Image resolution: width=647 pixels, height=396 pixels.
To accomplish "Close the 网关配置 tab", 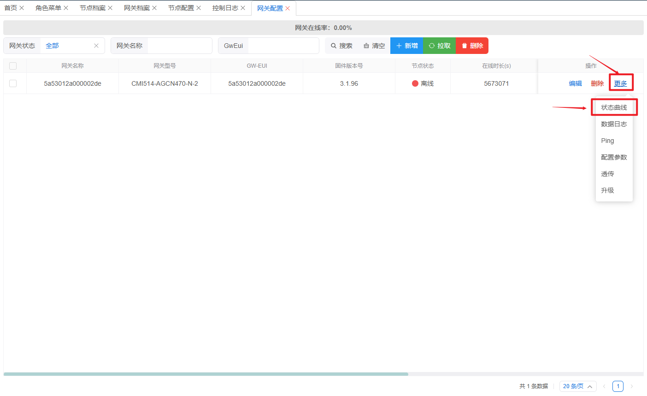I will [288, 8].
